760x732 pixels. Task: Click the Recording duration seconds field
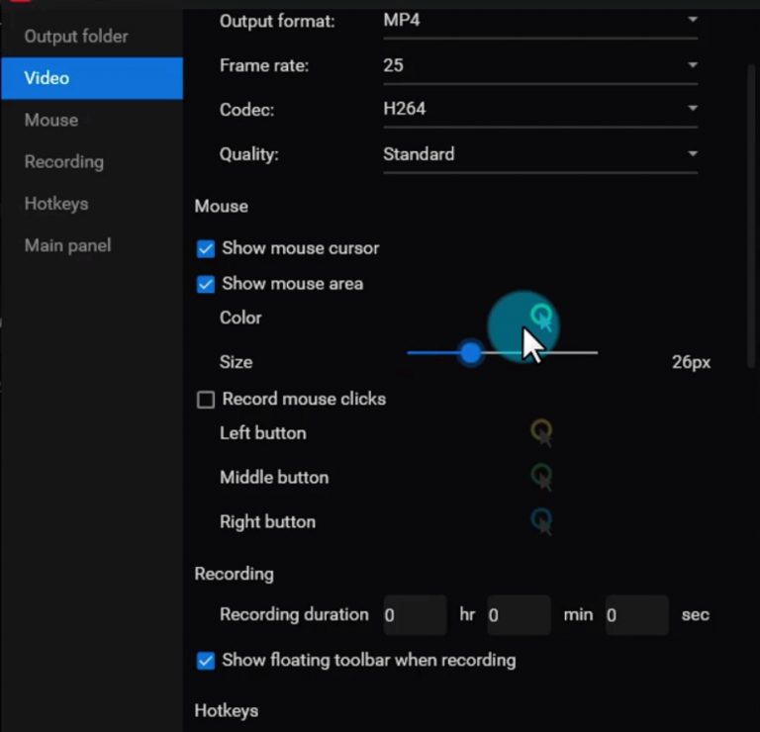pyautogui.click(x=637, y=614)
